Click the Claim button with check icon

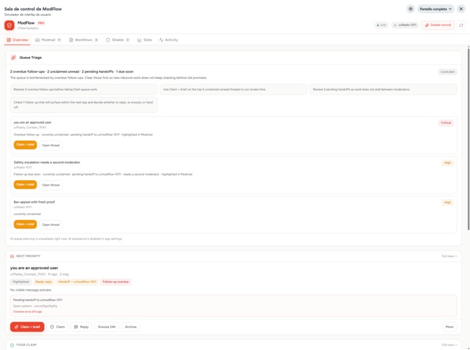coord(57,327)
